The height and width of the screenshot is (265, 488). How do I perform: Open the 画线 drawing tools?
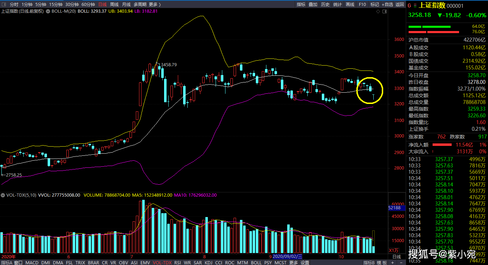(350, 5)
